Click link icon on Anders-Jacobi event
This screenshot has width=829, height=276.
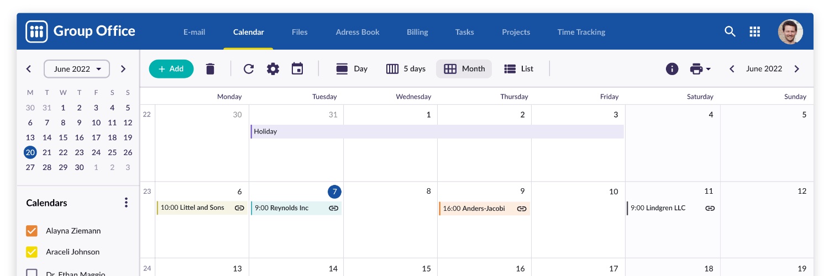pos(521,209)
